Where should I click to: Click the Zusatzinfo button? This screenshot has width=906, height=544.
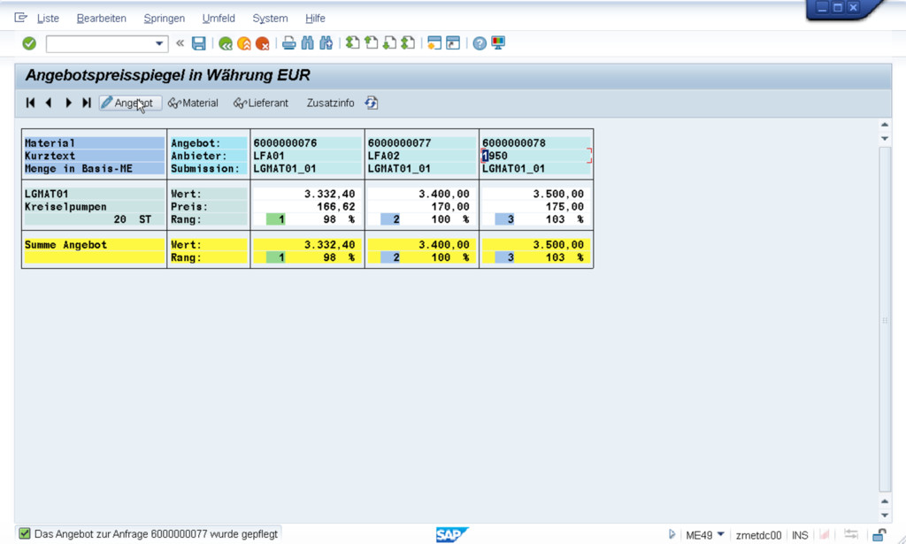click(x=331, y=103)
